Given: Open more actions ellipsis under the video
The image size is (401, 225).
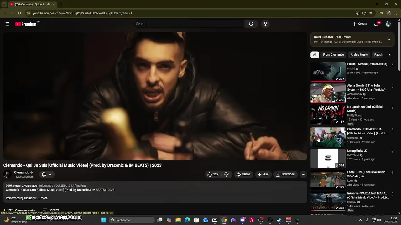Looking at the screenshot, I should [303, 174].
